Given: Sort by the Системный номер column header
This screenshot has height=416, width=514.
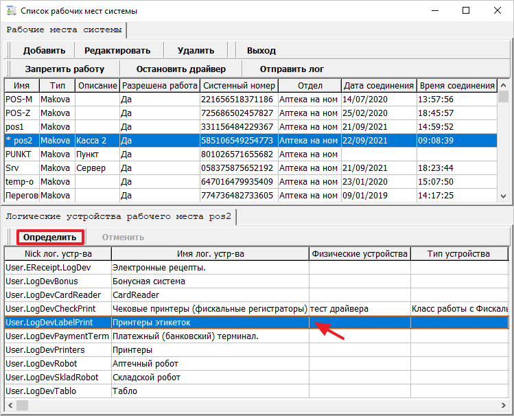Looking at the screenshot, I should [x=239, y=86].
